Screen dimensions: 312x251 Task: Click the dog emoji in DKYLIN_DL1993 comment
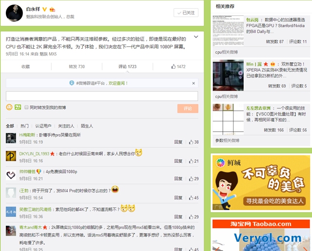point(138,153)
